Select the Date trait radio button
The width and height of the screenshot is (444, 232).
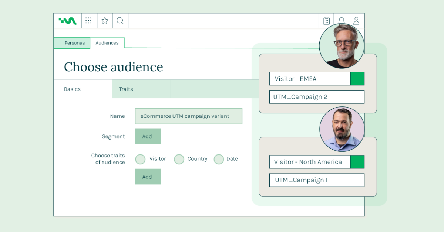219,159
